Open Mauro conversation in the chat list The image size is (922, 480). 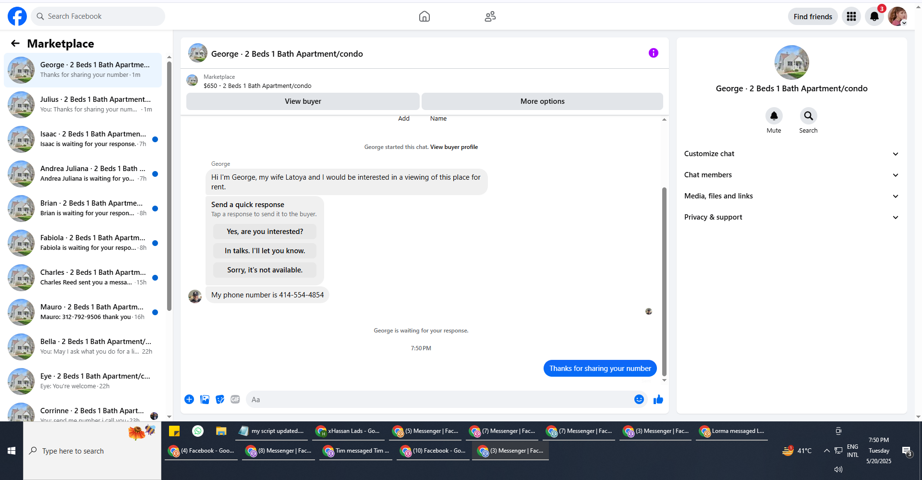point(83,312)
